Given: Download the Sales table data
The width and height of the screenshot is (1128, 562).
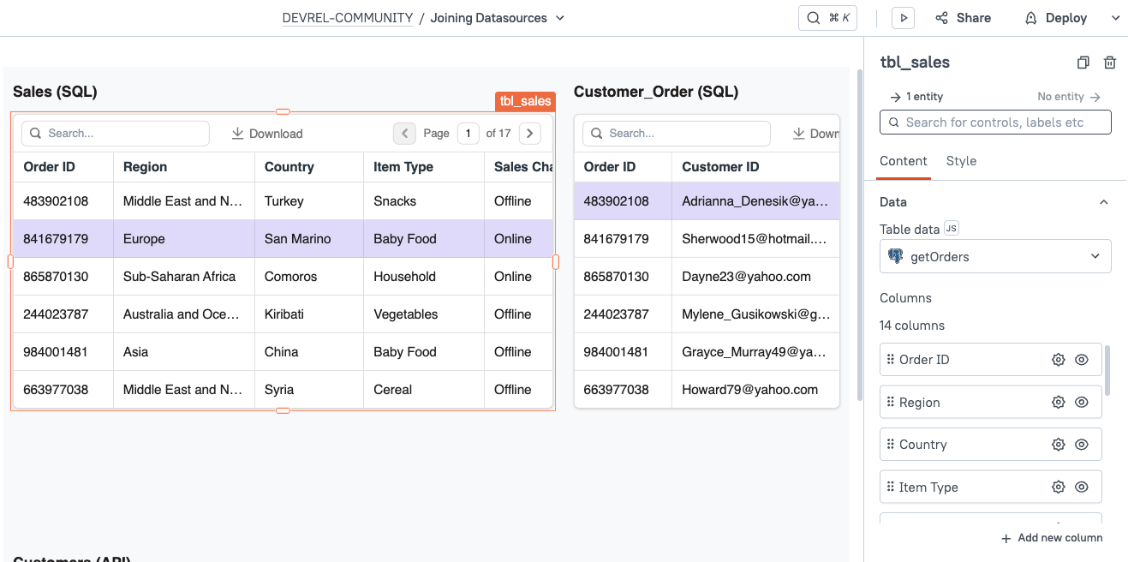Looking at the screenshot, I should 266,133.
